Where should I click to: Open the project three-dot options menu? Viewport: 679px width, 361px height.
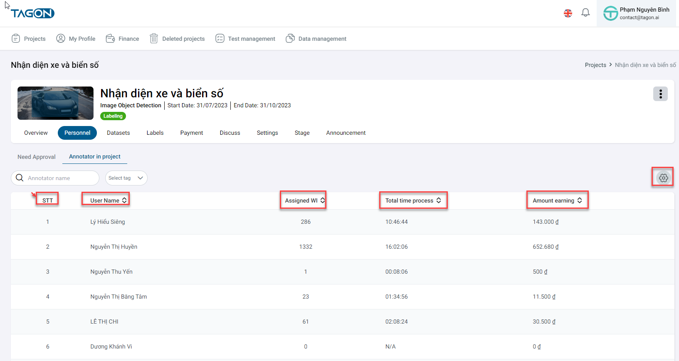[660, 94]
